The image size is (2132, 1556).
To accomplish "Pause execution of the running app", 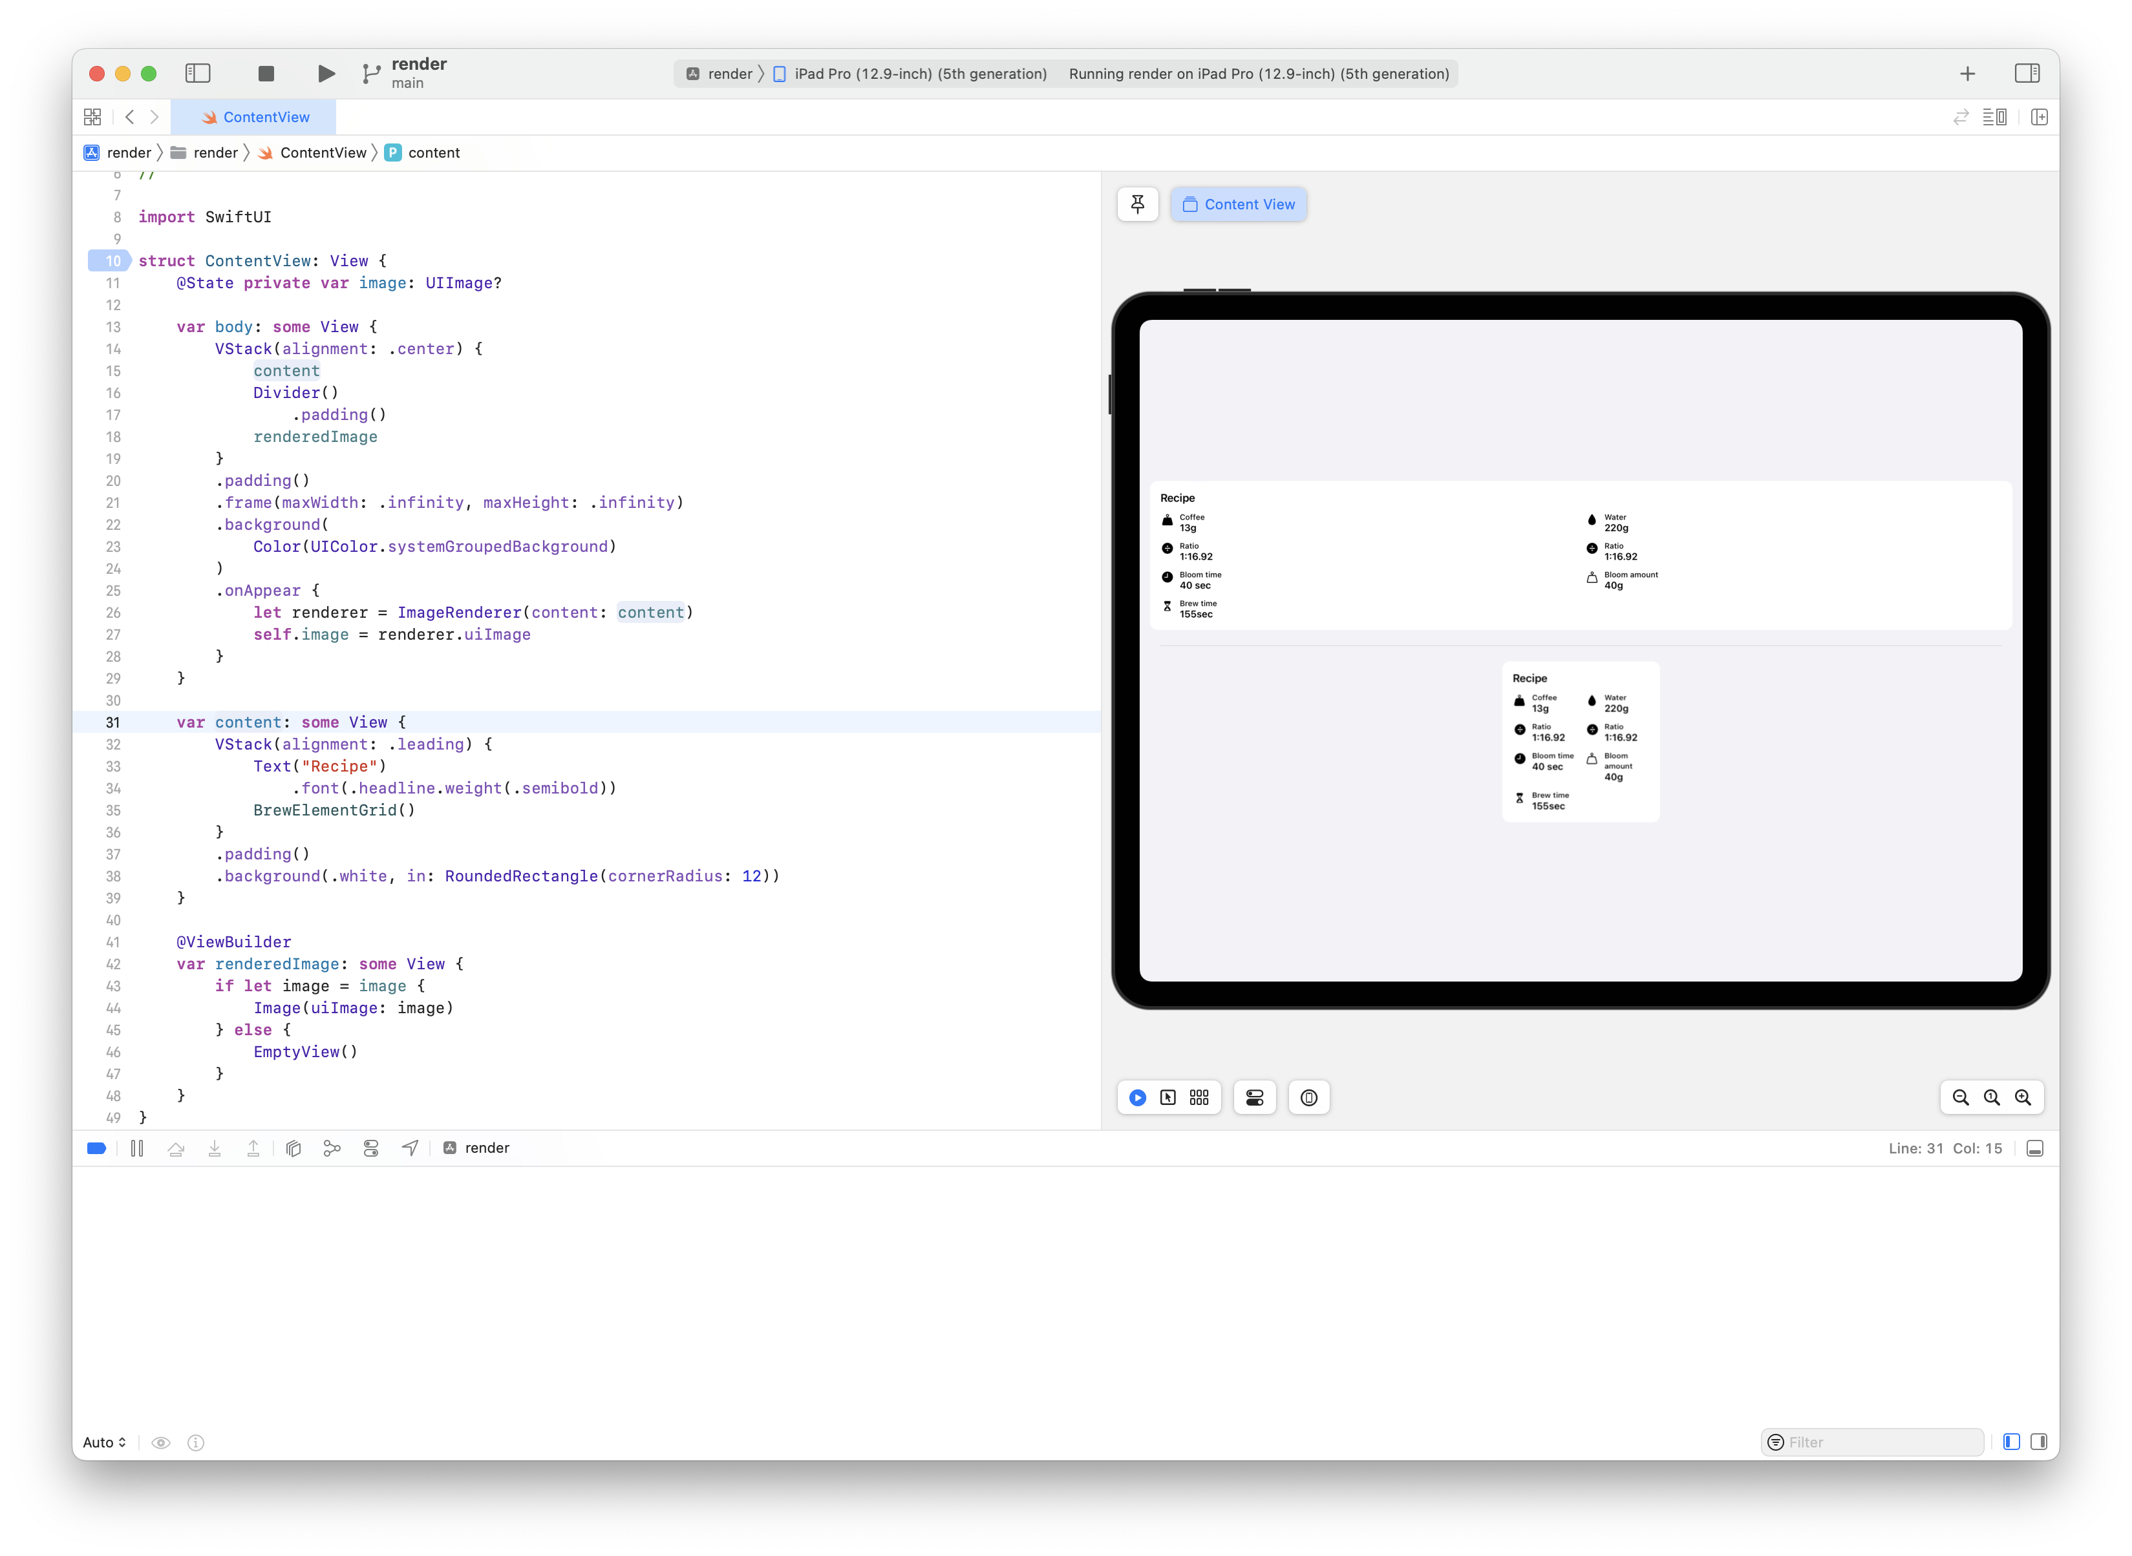I will point(136,1148).
